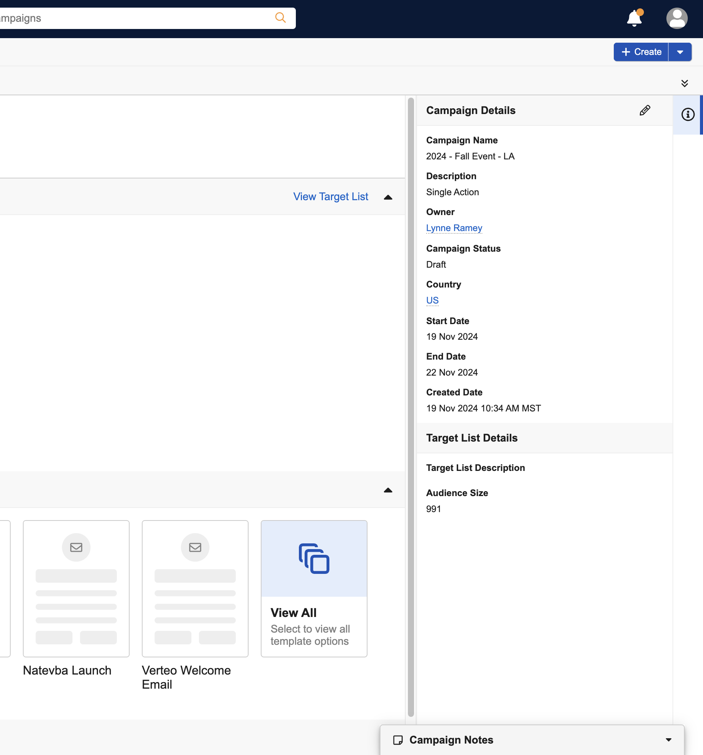703x755 pixels.
Task: Click the Create button
Action: click(x=641, y=52)
